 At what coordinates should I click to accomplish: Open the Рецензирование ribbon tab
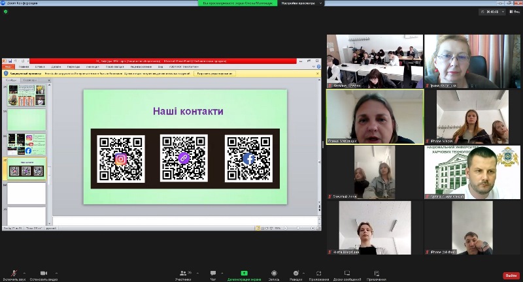point(141,67)
